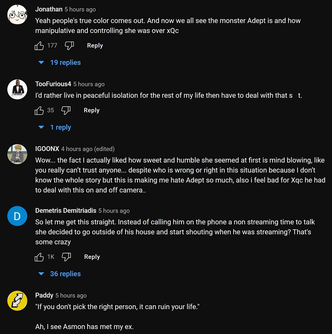Screen dimensions: 332x334
Task: Visit Paddy's channel via username
Action: pyautogui.click(x=44, y=295)
